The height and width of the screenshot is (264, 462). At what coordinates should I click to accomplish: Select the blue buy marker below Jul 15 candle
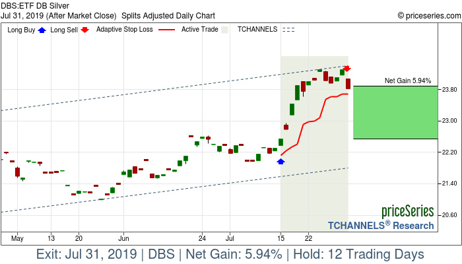pyautogui.click(x=280, y=161)
